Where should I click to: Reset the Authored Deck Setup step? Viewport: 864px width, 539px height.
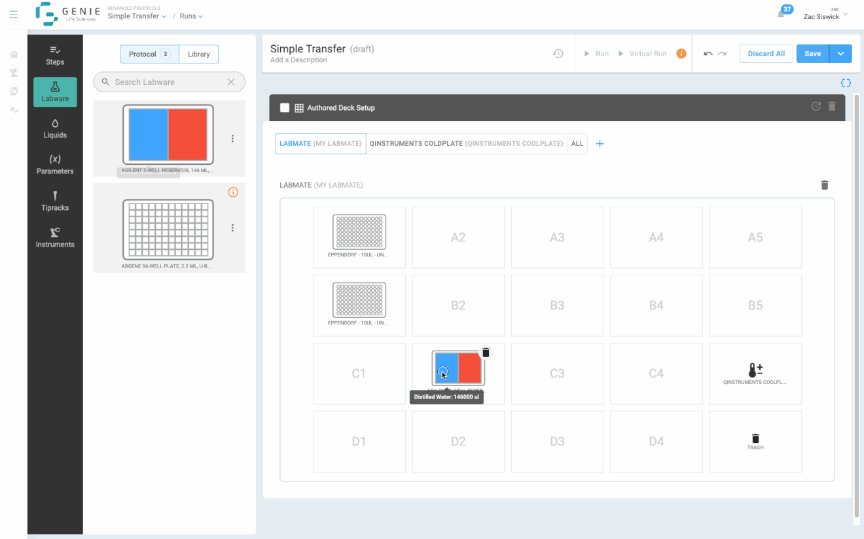(816, 107)
